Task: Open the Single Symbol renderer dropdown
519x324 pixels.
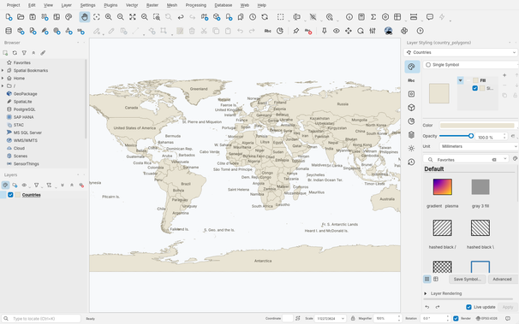Action: tap(471, 65)
